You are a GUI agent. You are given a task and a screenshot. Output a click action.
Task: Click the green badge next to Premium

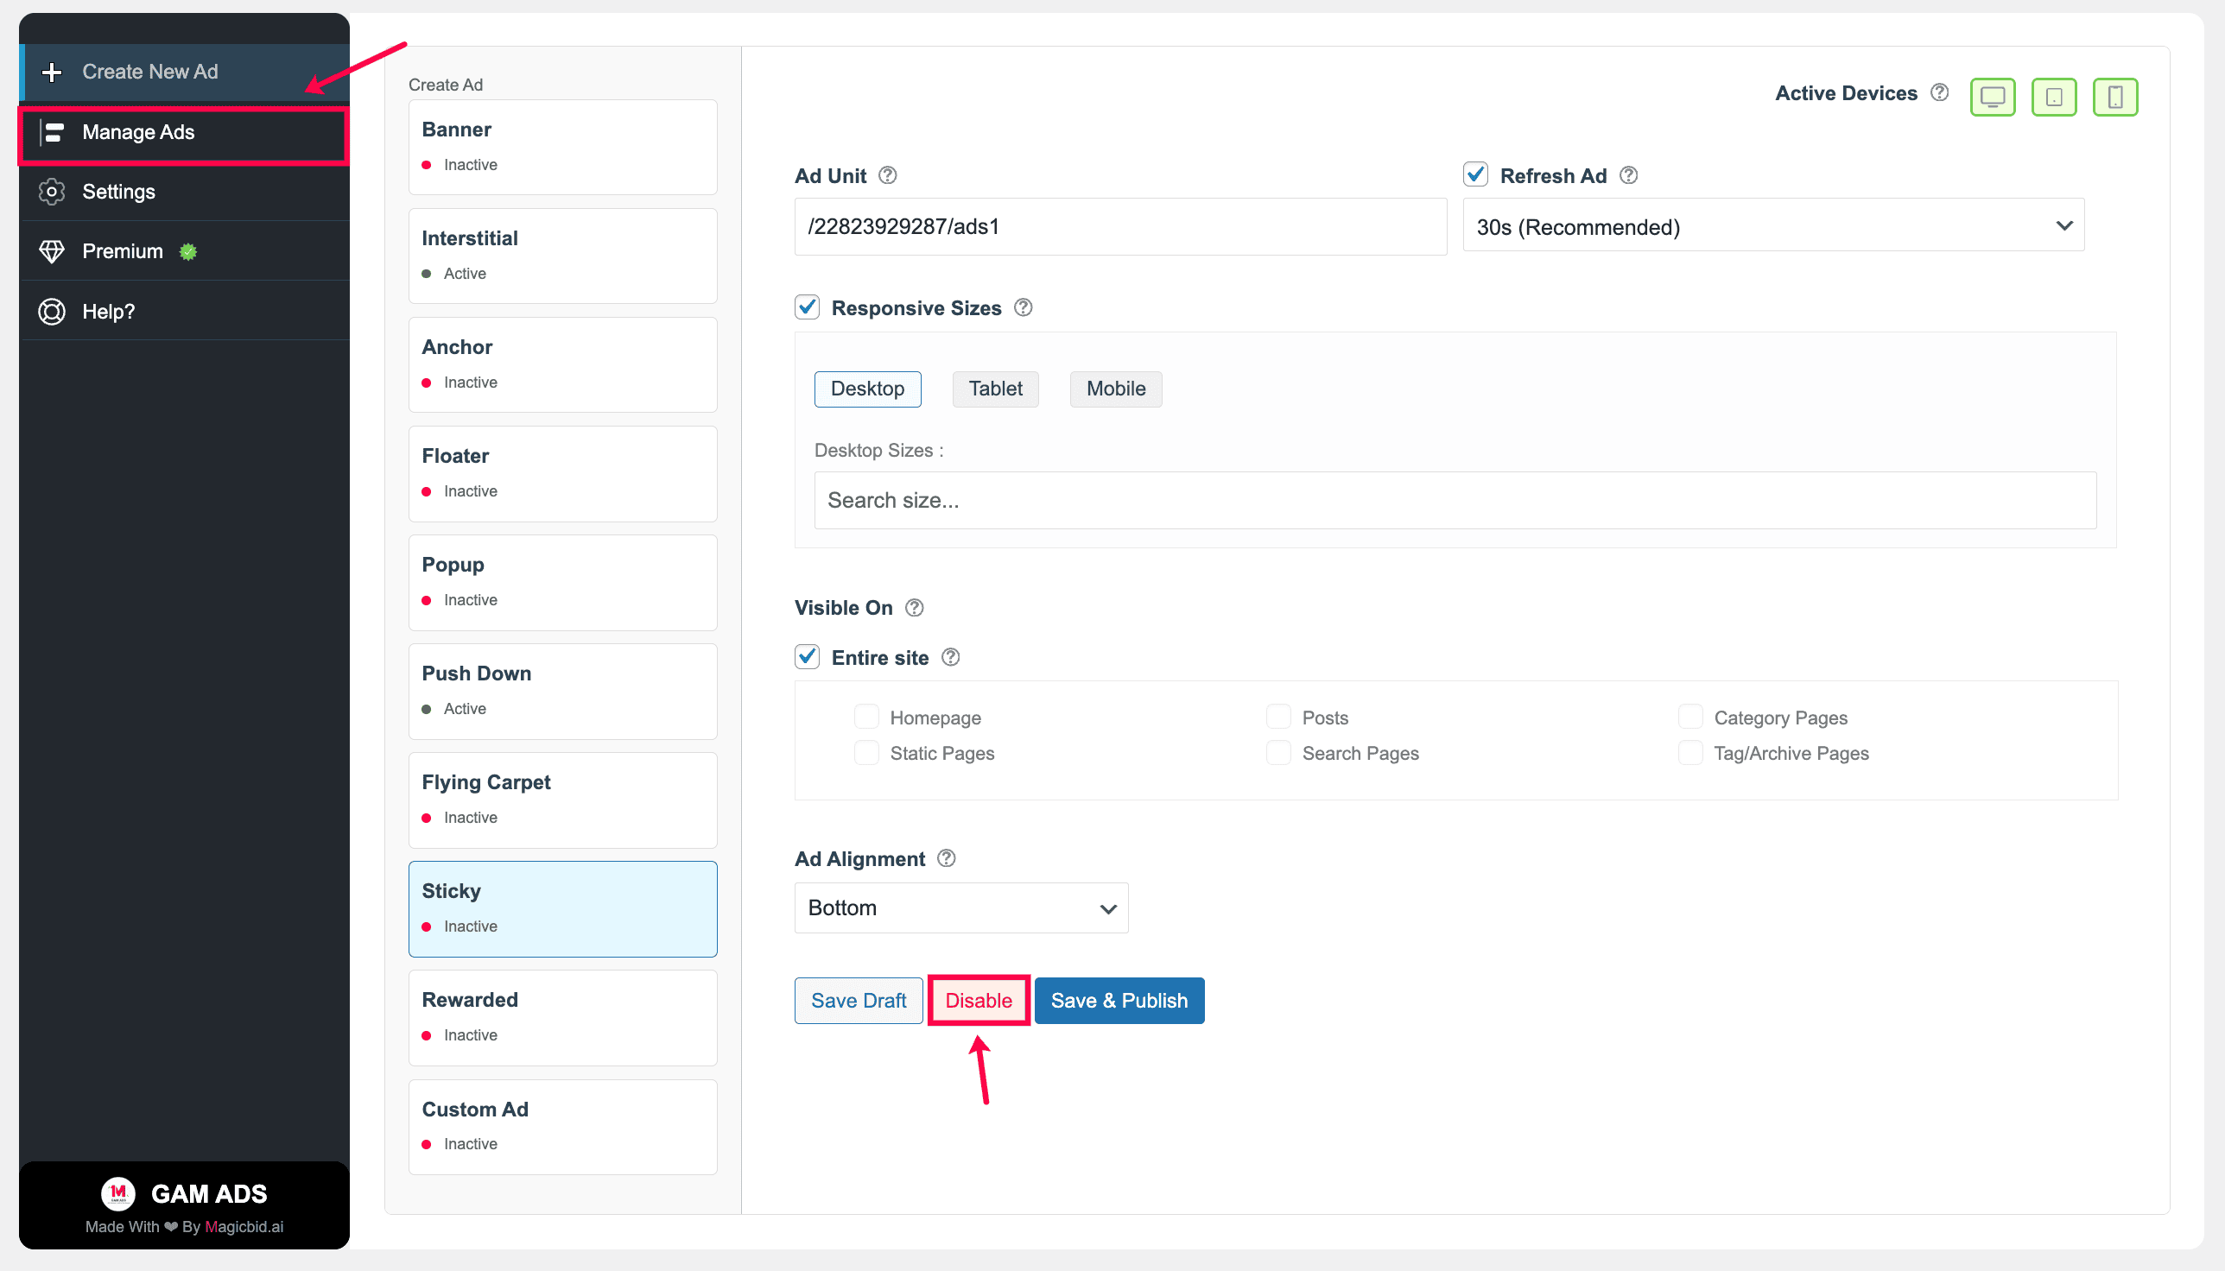tap(187, 251)
